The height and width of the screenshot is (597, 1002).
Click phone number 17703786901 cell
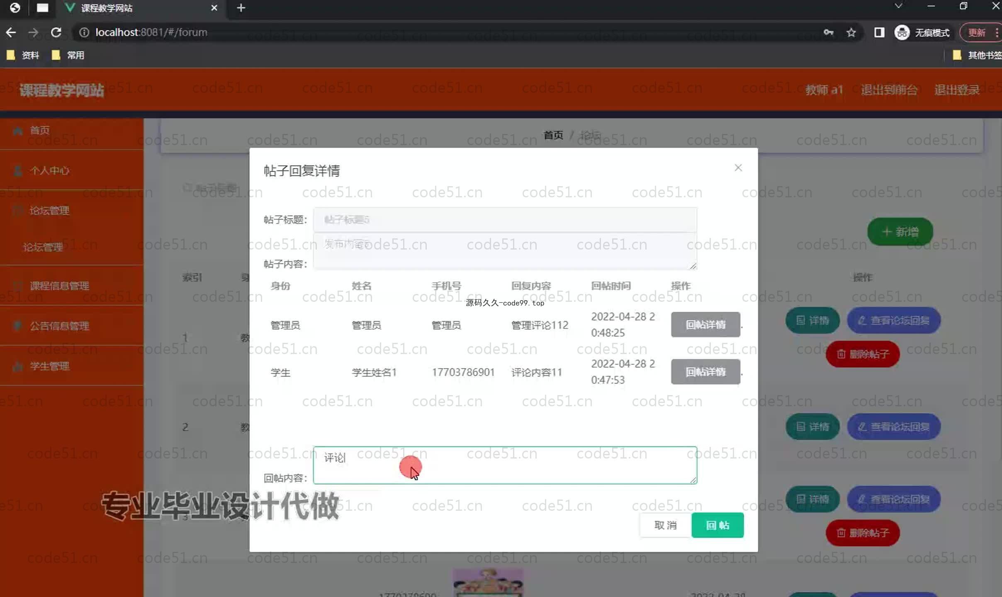[463, 372]
